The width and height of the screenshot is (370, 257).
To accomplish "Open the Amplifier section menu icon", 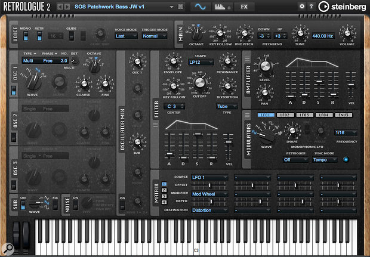I will 247,58.
